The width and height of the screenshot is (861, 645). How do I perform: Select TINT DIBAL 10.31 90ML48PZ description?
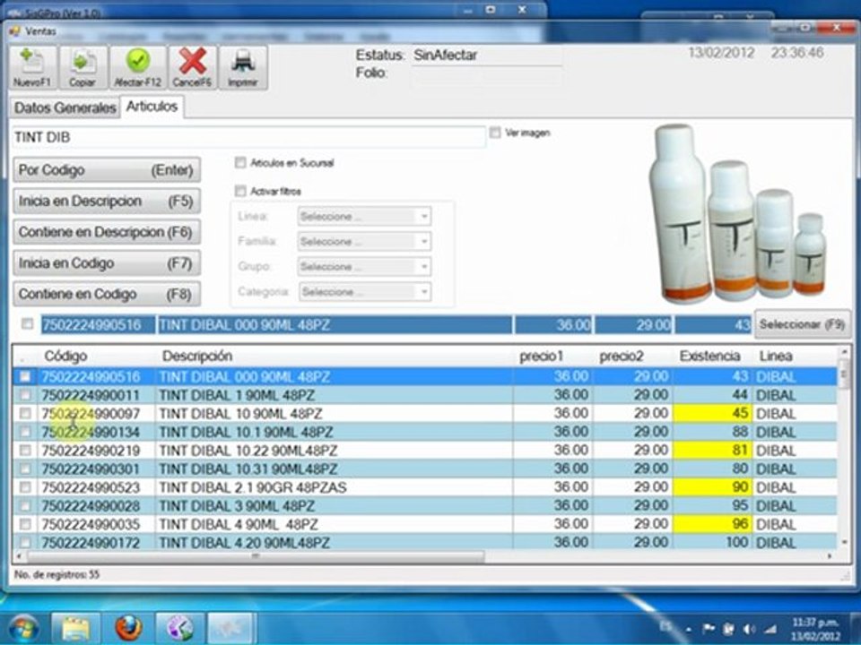point(248,469)
